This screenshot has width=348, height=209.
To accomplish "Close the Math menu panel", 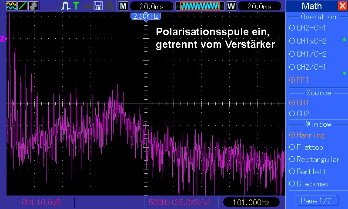I will pyautogui.click(x=342, y=6).
